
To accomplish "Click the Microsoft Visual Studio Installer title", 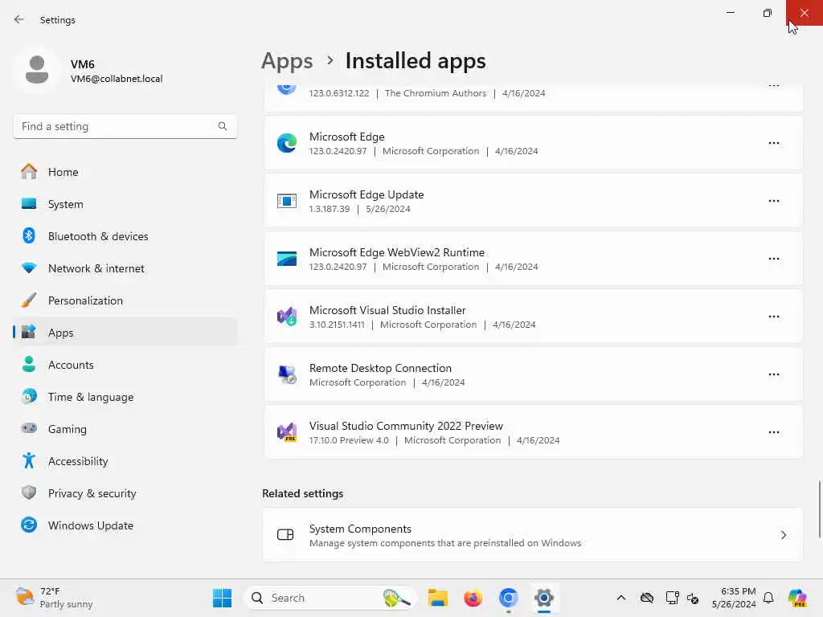I will 387,311.
